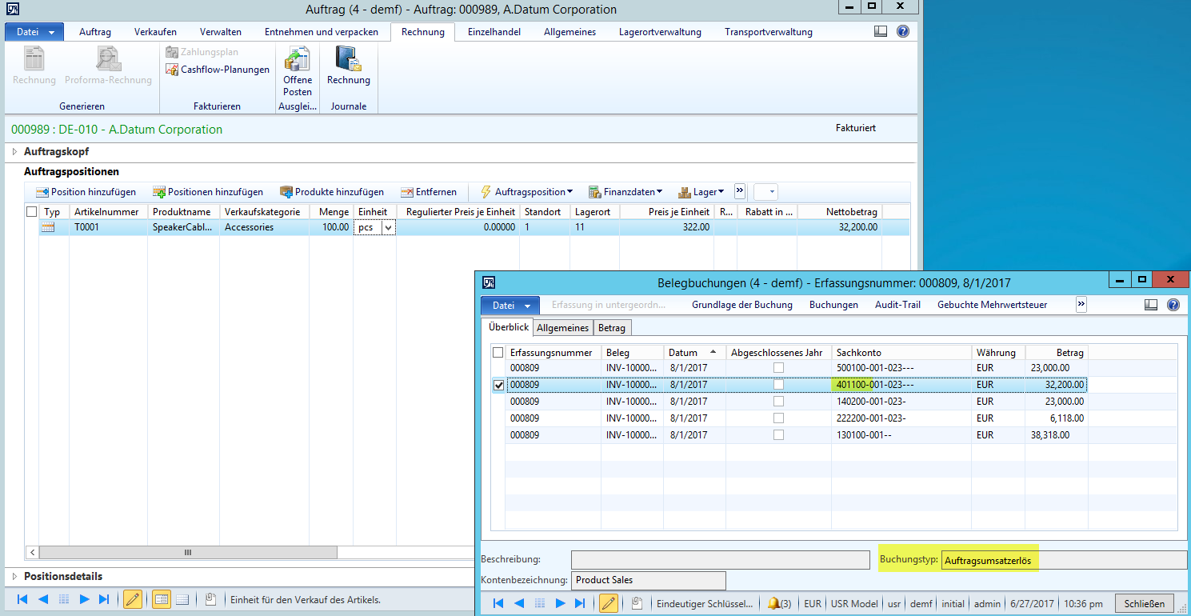The image size is (1191, 616).
Task: Toggle Abgeschlossenes Jahr checkbox in first row
Action: point(778,368)
